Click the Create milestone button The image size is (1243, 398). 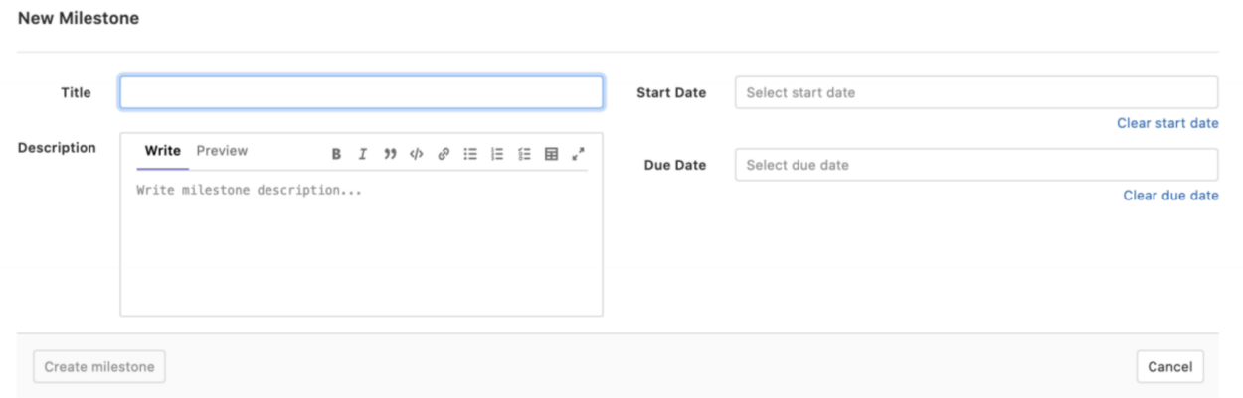99,367
